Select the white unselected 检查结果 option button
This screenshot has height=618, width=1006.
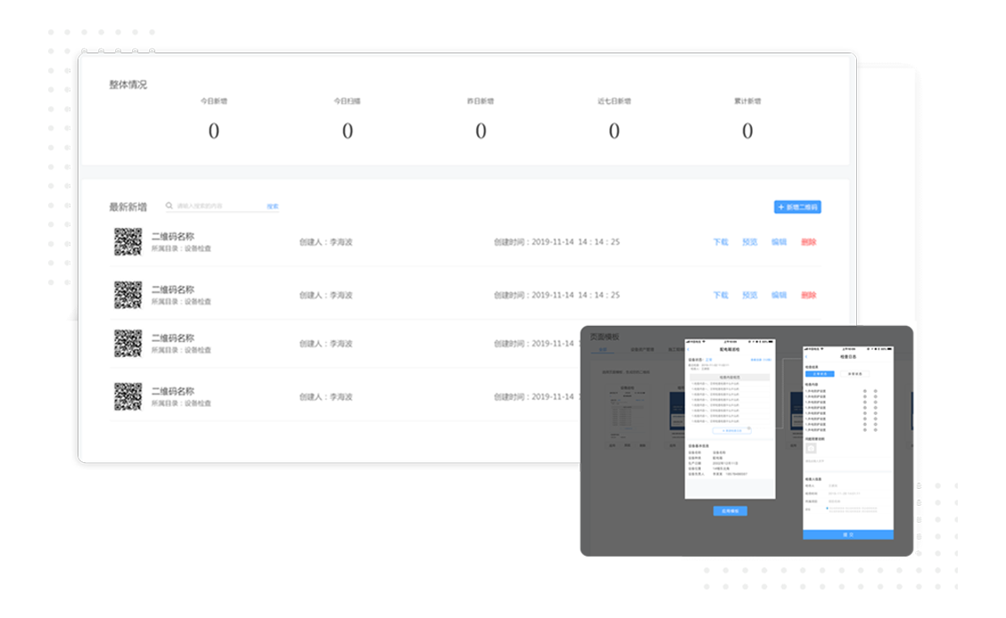coord(854,374)
